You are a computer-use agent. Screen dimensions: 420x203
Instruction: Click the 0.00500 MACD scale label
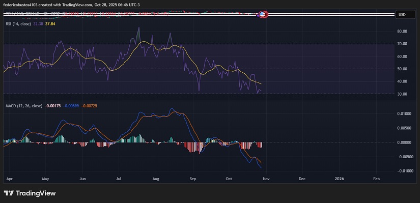[x=404, y=128]
